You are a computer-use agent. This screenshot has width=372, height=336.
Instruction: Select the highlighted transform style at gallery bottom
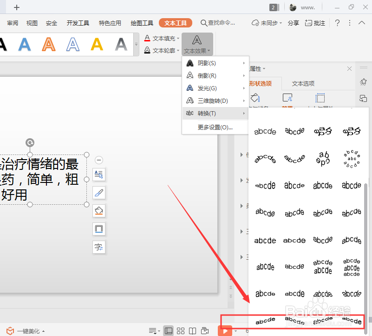coord(265,321)
